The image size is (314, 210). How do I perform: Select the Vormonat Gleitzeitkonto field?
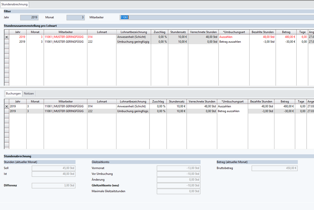tap(178, 168)
